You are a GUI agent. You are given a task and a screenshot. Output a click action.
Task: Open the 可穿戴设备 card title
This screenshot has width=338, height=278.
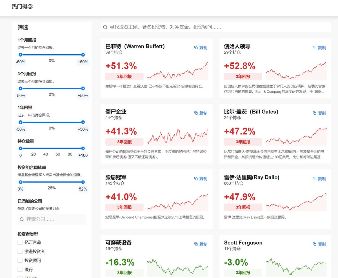119,243
